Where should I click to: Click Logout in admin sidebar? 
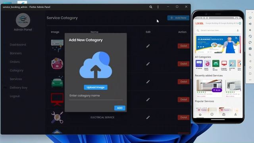coord(15,96)
